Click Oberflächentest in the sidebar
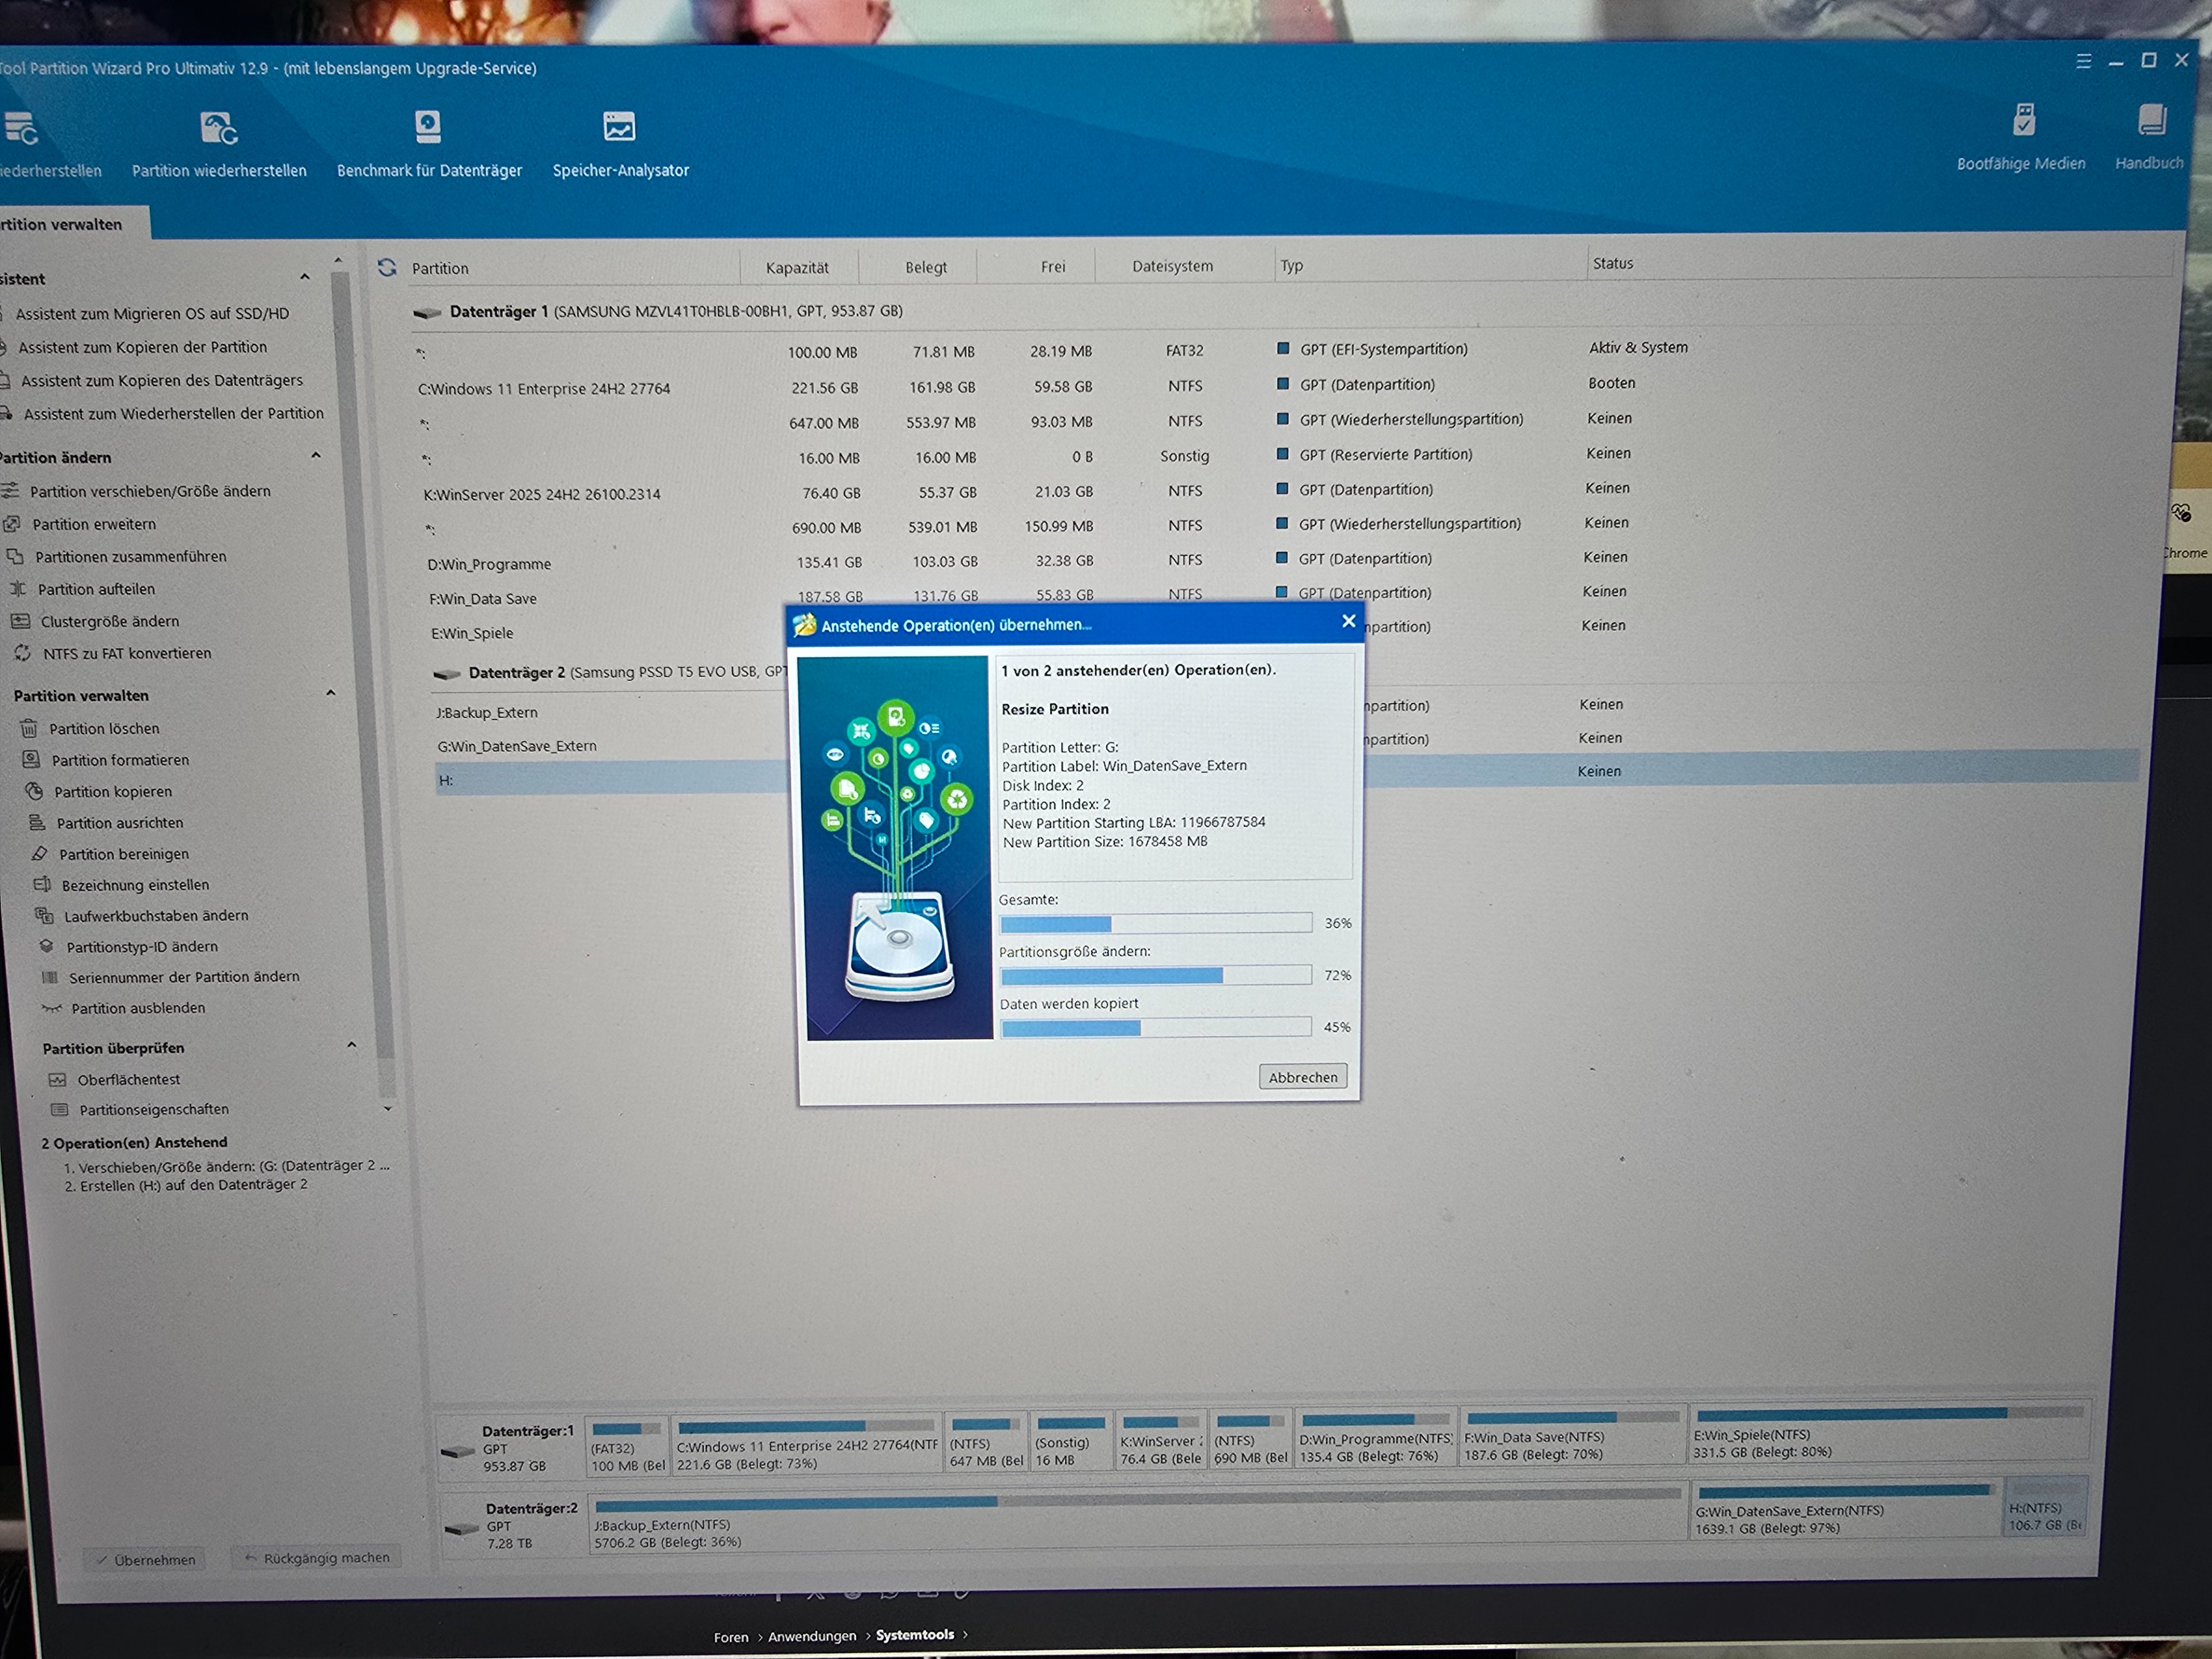Viewport: 2212px width, 1659px height. tap(128, 1079)
